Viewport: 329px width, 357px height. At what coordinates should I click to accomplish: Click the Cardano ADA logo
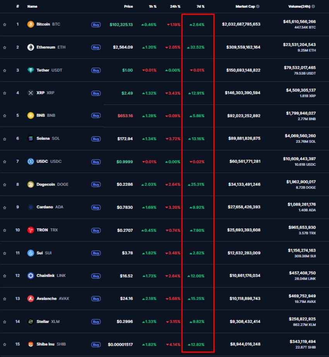tap(30, 207)
